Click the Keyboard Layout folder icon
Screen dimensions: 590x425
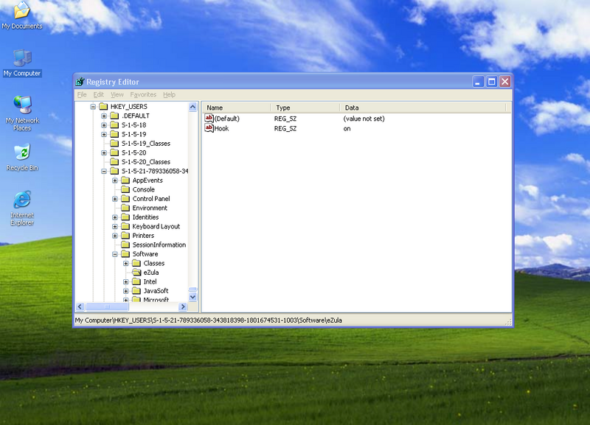click(125, 226)
